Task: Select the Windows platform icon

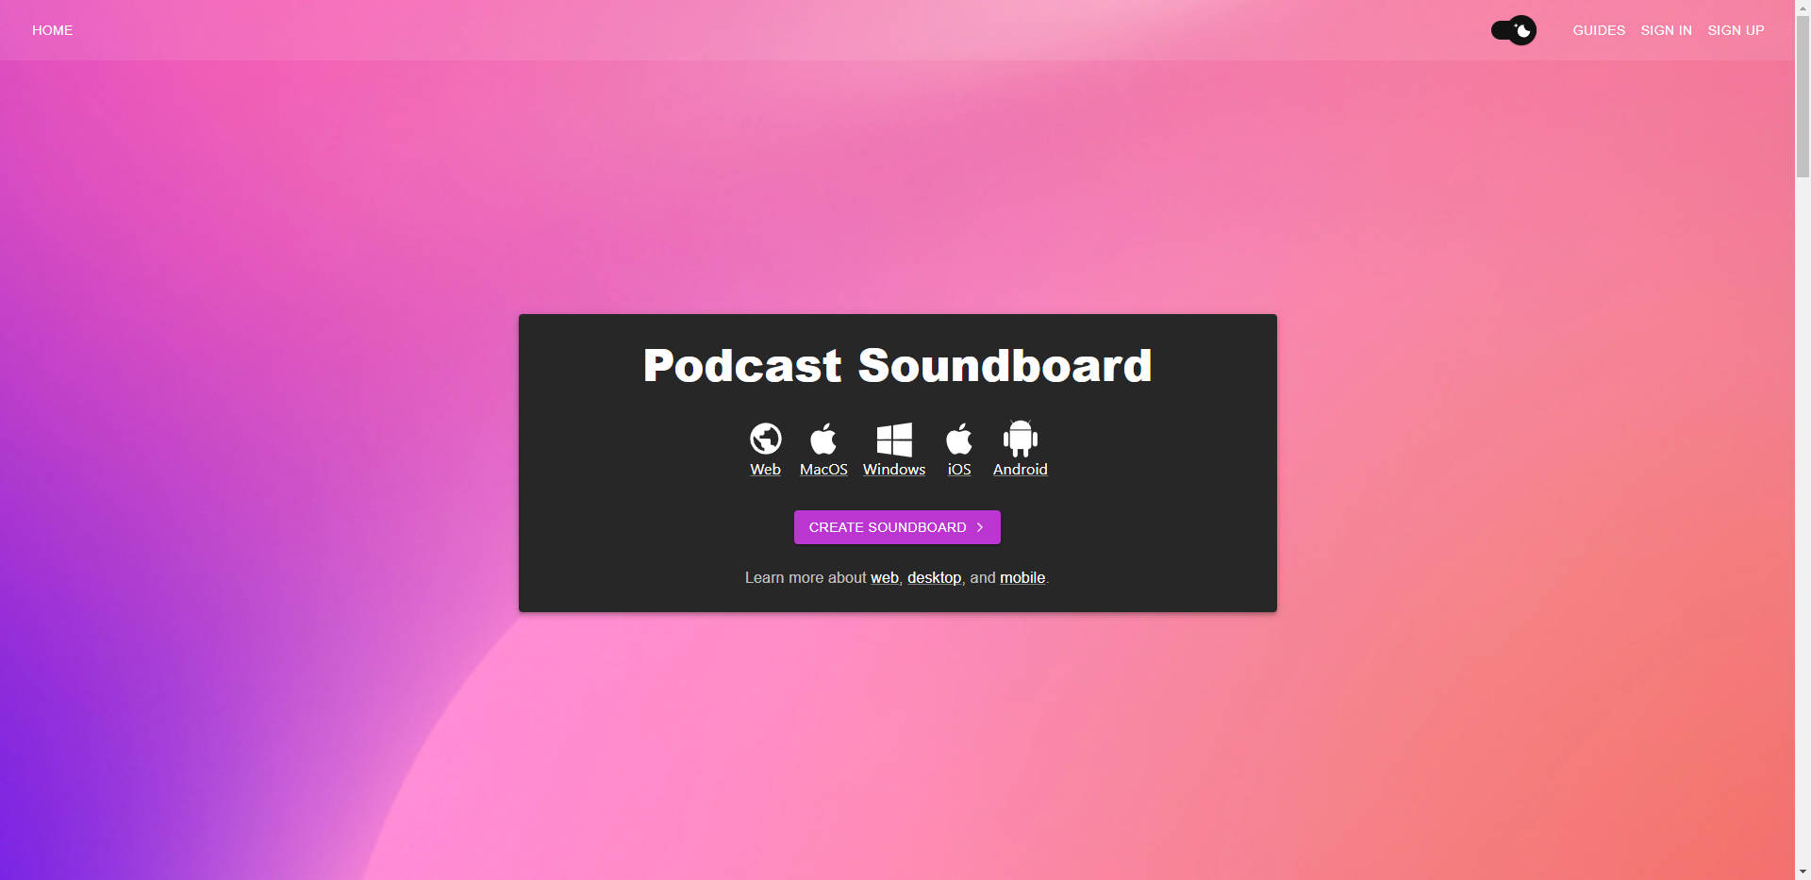Action: tap(893, 437)
